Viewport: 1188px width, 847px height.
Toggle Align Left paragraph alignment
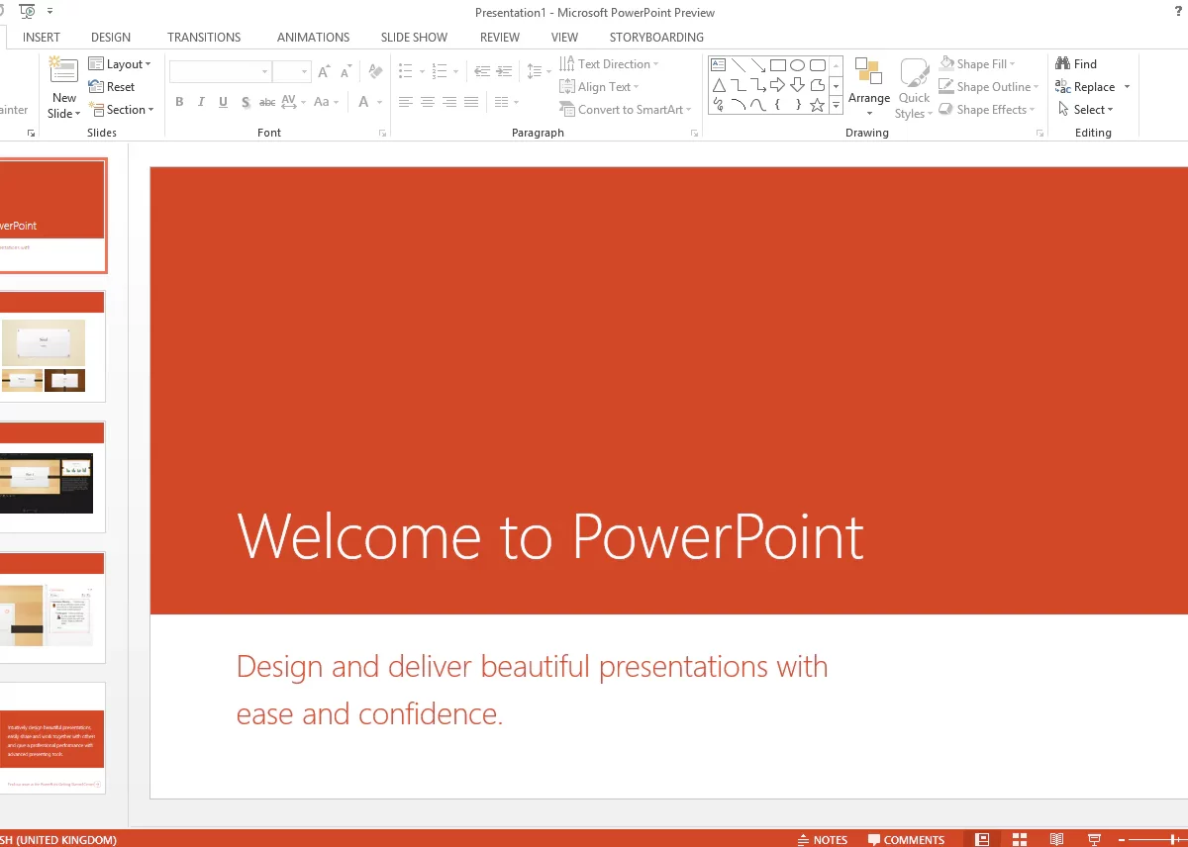point(406,102)
